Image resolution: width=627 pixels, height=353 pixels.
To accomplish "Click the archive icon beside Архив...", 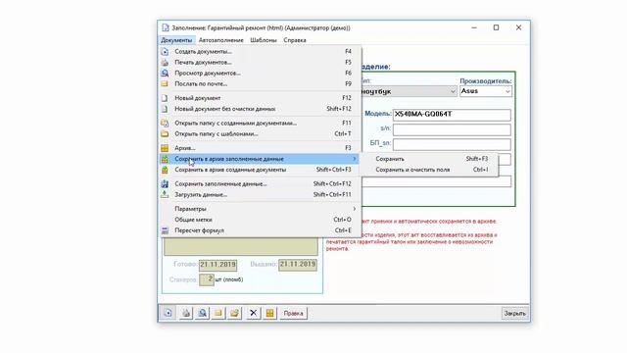I will pos(165,148).
